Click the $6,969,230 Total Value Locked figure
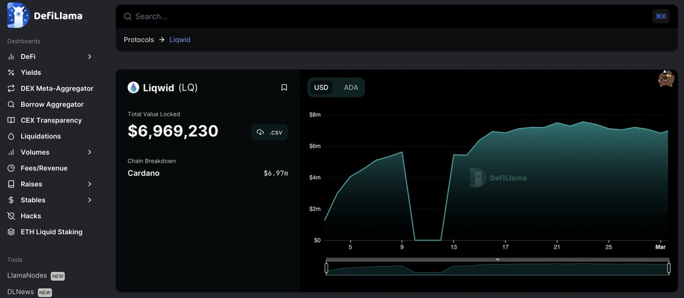This screenshot has height=298, width=684. 173,131
